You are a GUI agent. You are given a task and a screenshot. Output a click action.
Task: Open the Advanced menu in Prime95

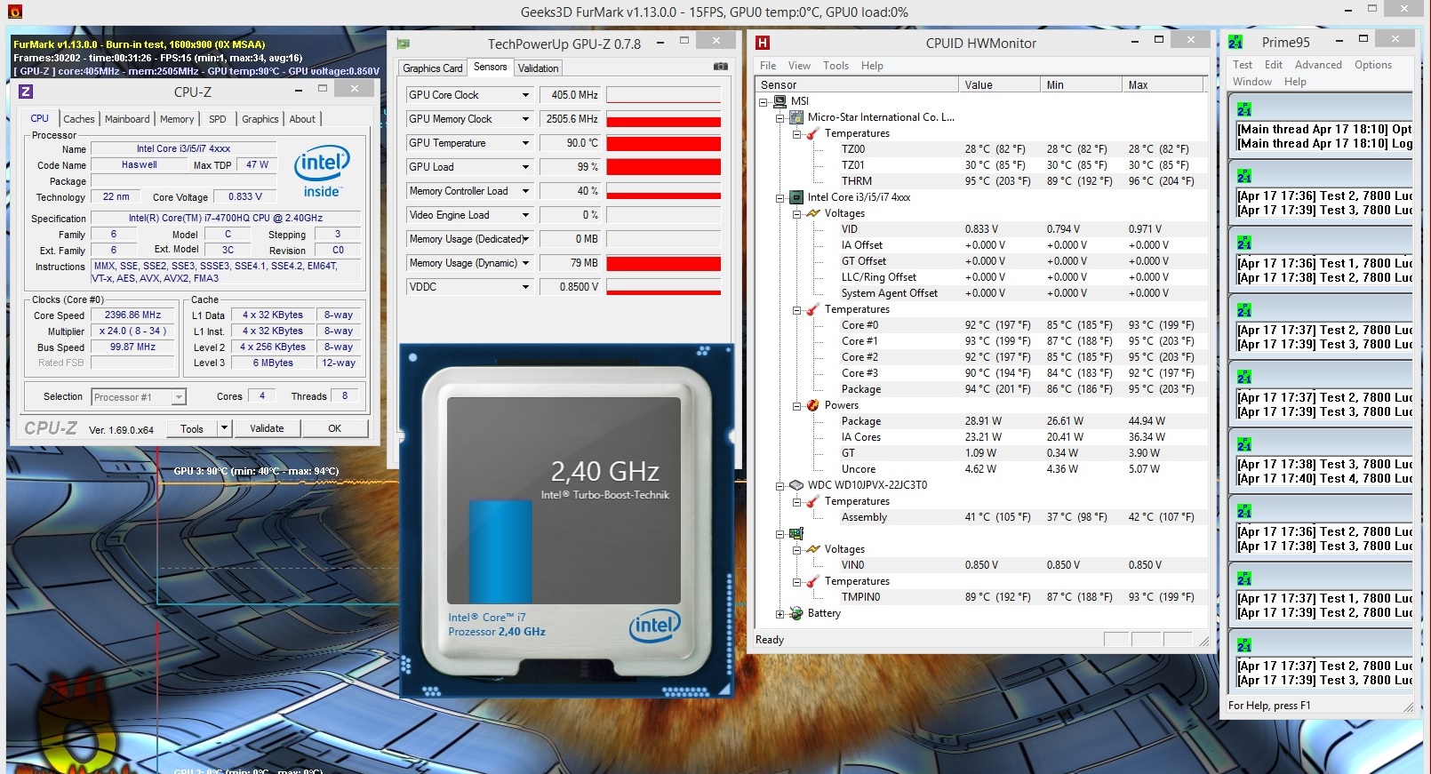(1318, 65)
